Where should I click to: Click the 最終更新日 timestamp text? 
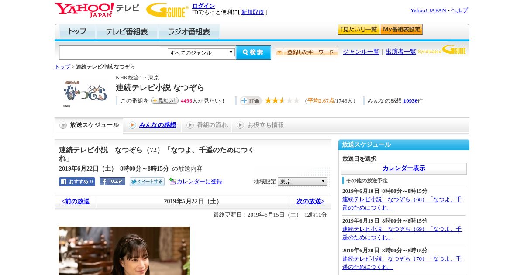270,215
